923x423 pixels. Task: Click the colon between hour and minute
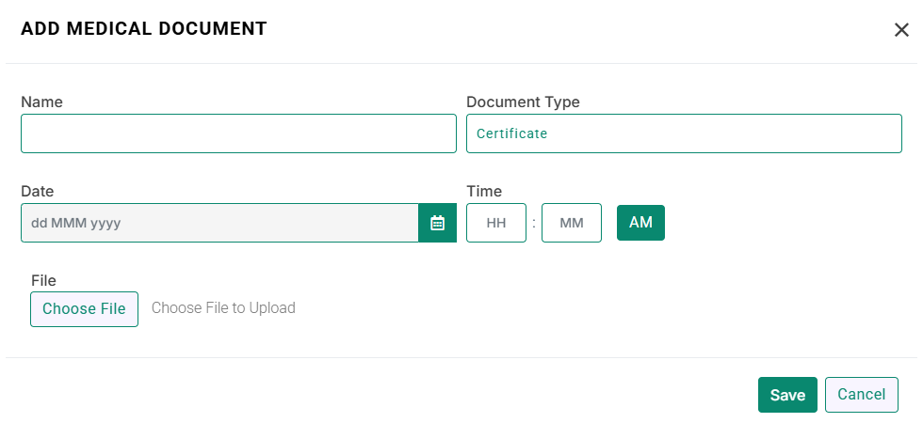[534, 224]
